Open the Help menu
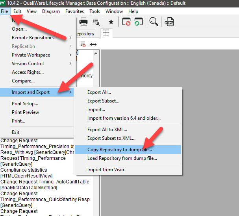This screenshot has width=239, height=216. (133, 11)
